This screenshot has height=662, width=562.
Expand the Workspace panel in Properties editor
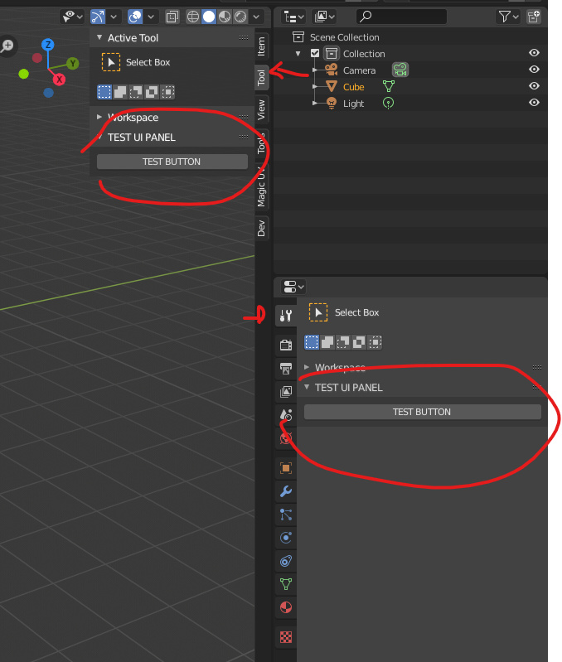coord(307,367)
